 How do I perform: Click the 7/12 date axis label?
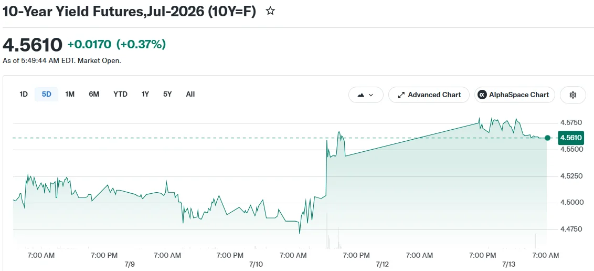(x=382, y=264)
